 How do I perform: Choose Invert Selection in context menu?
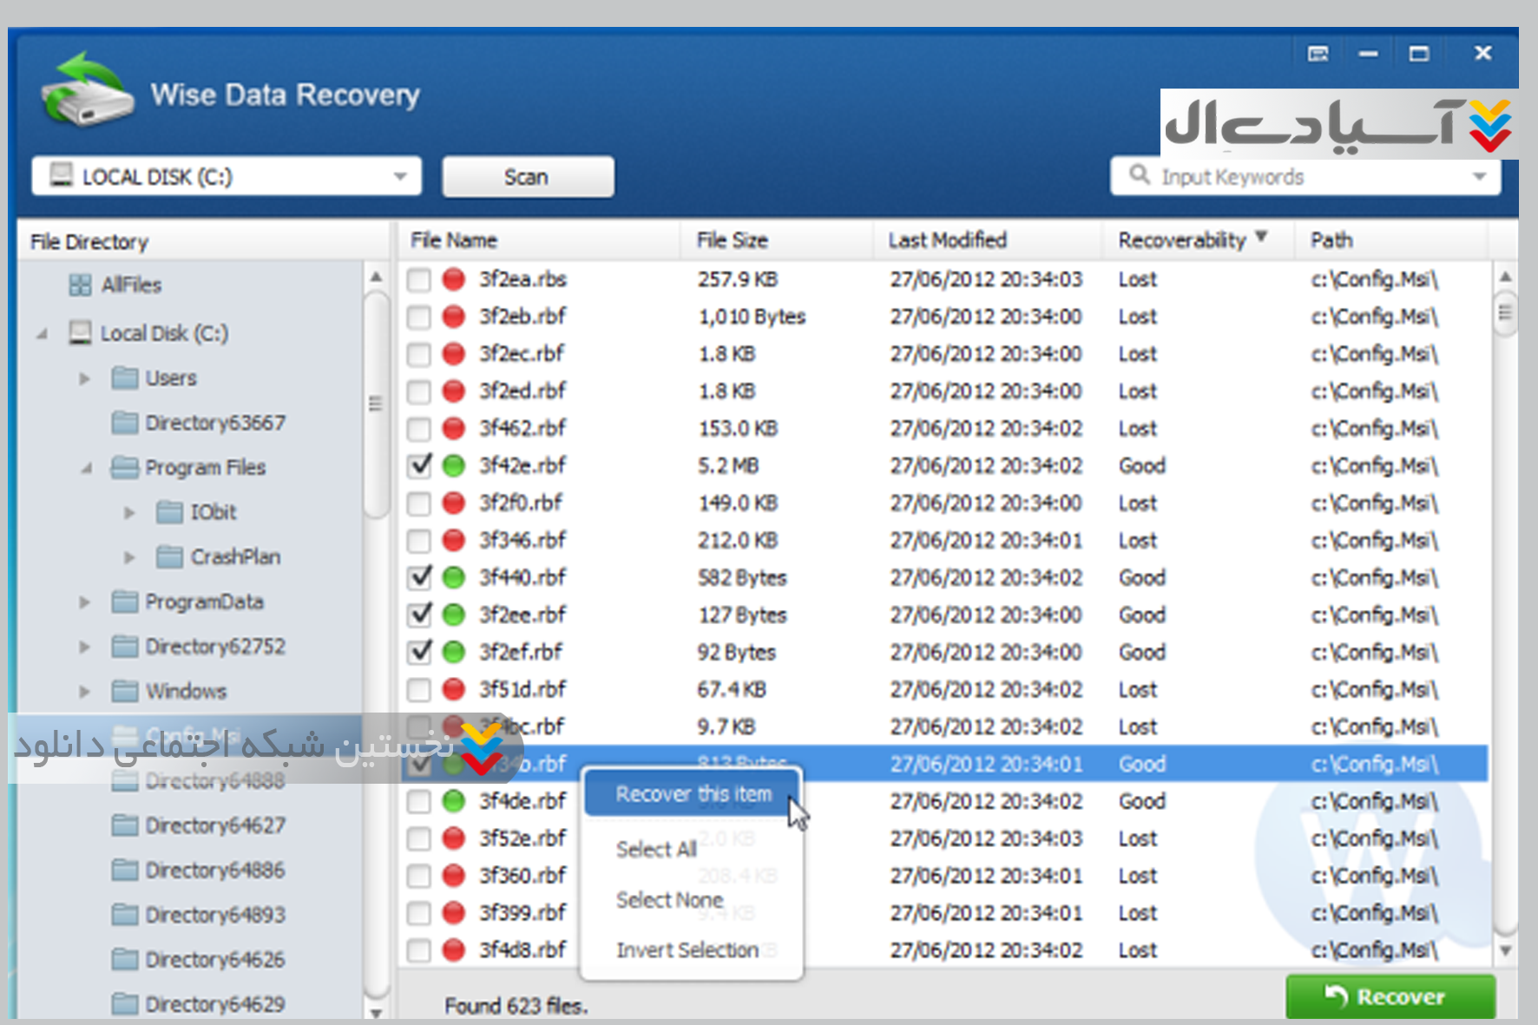tap(687, 950)
